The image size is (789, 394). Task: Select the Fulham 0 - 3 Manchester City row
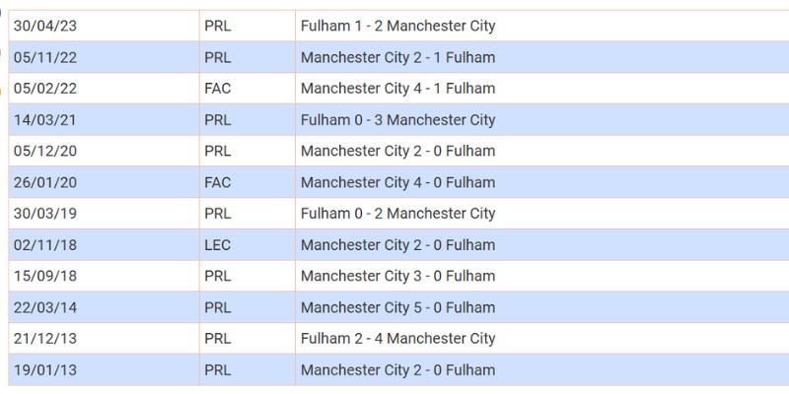(397, 120)
